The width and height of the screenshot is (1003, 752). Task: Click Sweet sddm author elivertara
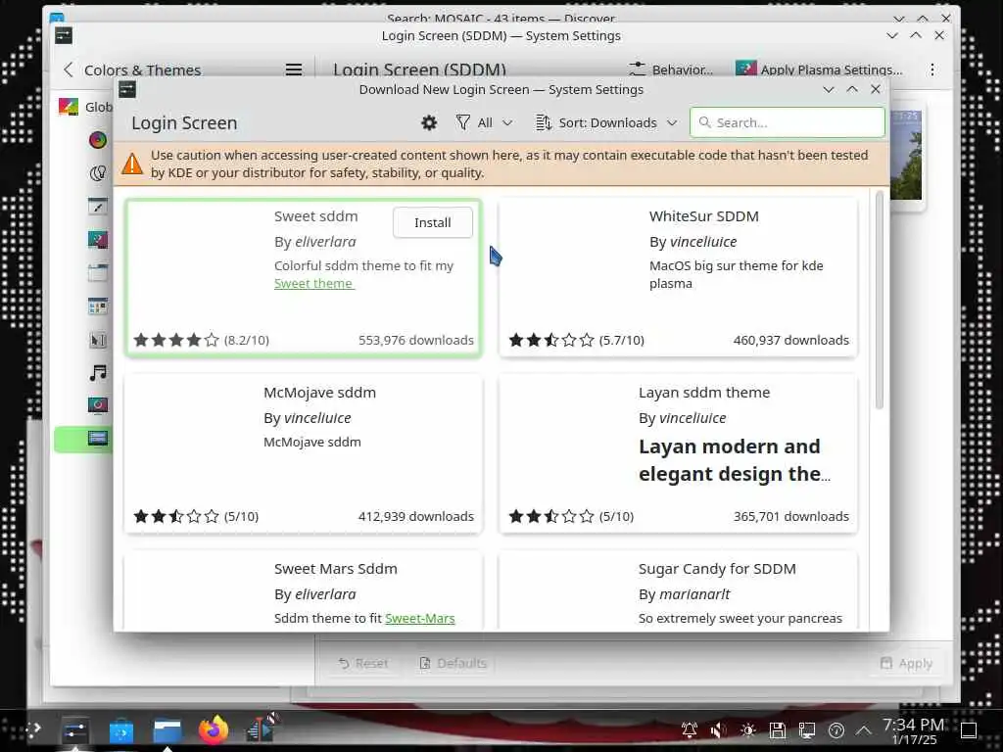coord(325,242)
